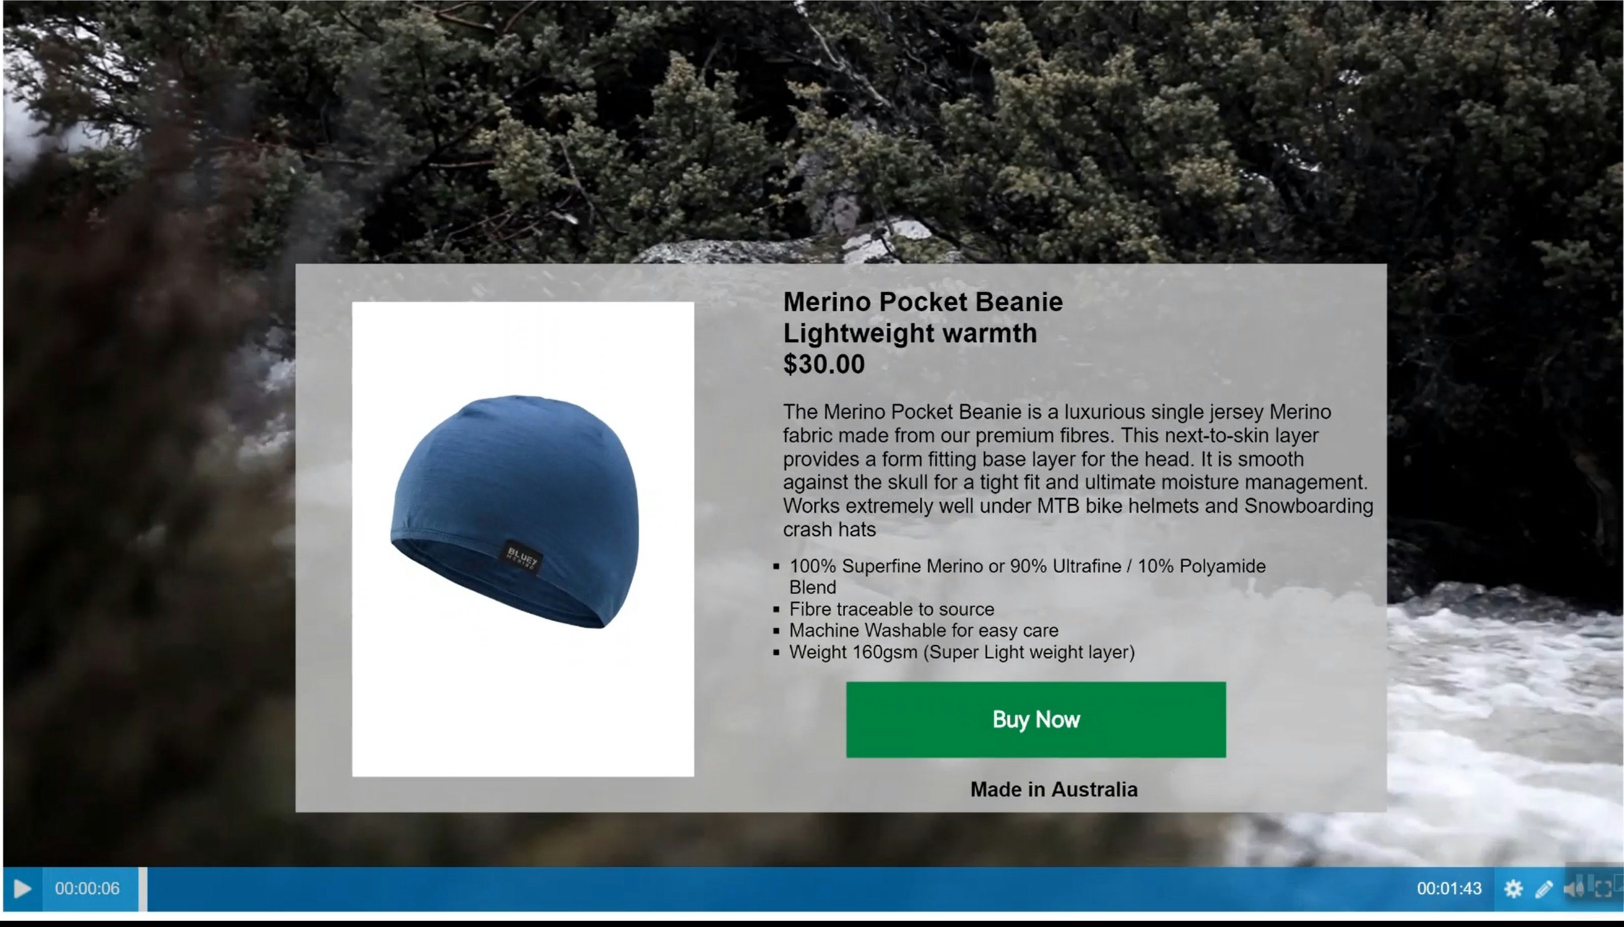Click the Merino Pocket Beanie title
The image size is (1624, 927).
point(922,302)
